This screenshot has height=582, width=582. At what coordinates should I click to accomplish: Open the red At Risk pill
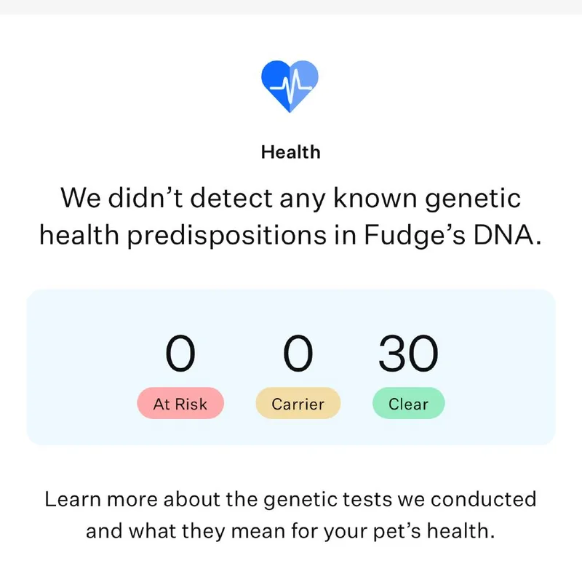[180, 403]
